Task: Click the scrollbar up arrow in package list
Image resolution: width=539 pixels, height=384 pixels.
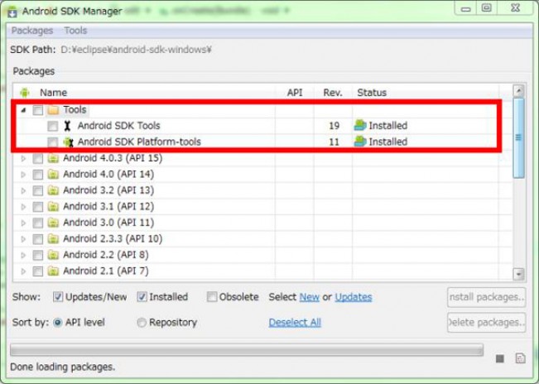Action: pyautogui.click(x=518, y=91)
